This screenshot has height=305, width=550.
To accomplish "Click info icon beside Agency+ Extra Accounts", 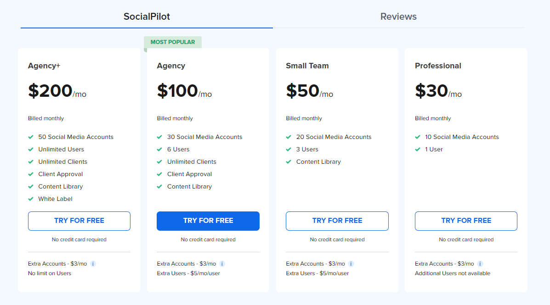I will pyautogui.click(x=93, y=264).
